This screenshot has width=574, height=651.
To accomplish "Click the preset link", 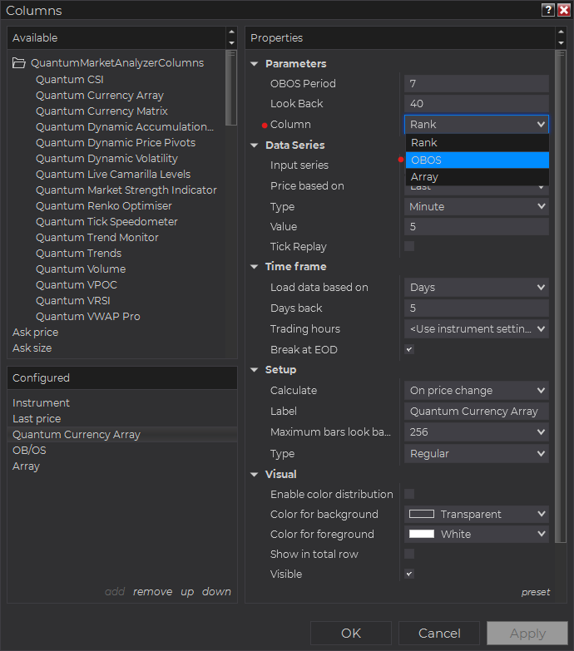I will click(x=536, y=592).
